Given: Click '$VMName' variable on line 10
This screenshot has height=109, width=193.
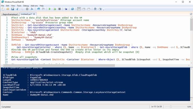Looking at the screenshot, I should [16, 40].
